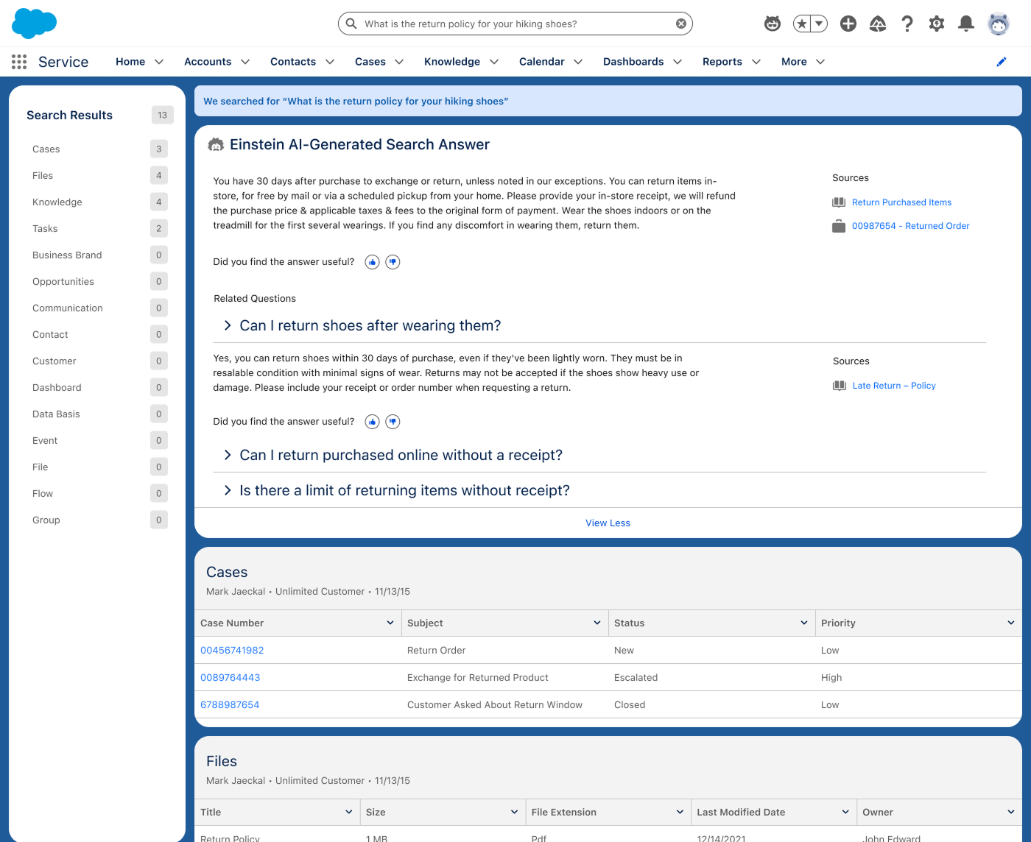Open the global actions plus icon
This screenshot has height=842, width=1031.
[x=848, y=24]
